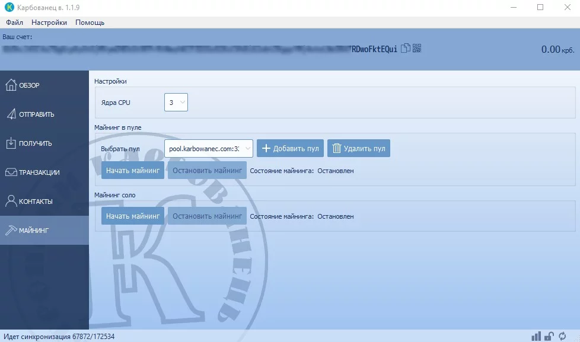Click the 0.00 крб. balance text
580x342 pixels.
pyautogui.click(x=558, y=50)
